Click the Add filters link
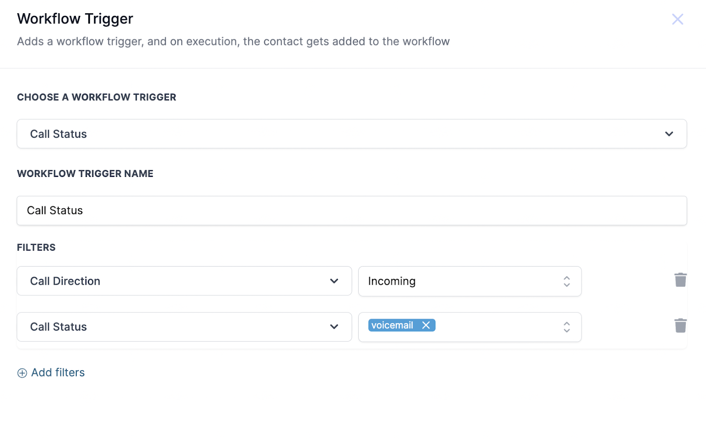Image resolution: width=706 pixels, height=440 pixels. point(57,373)
